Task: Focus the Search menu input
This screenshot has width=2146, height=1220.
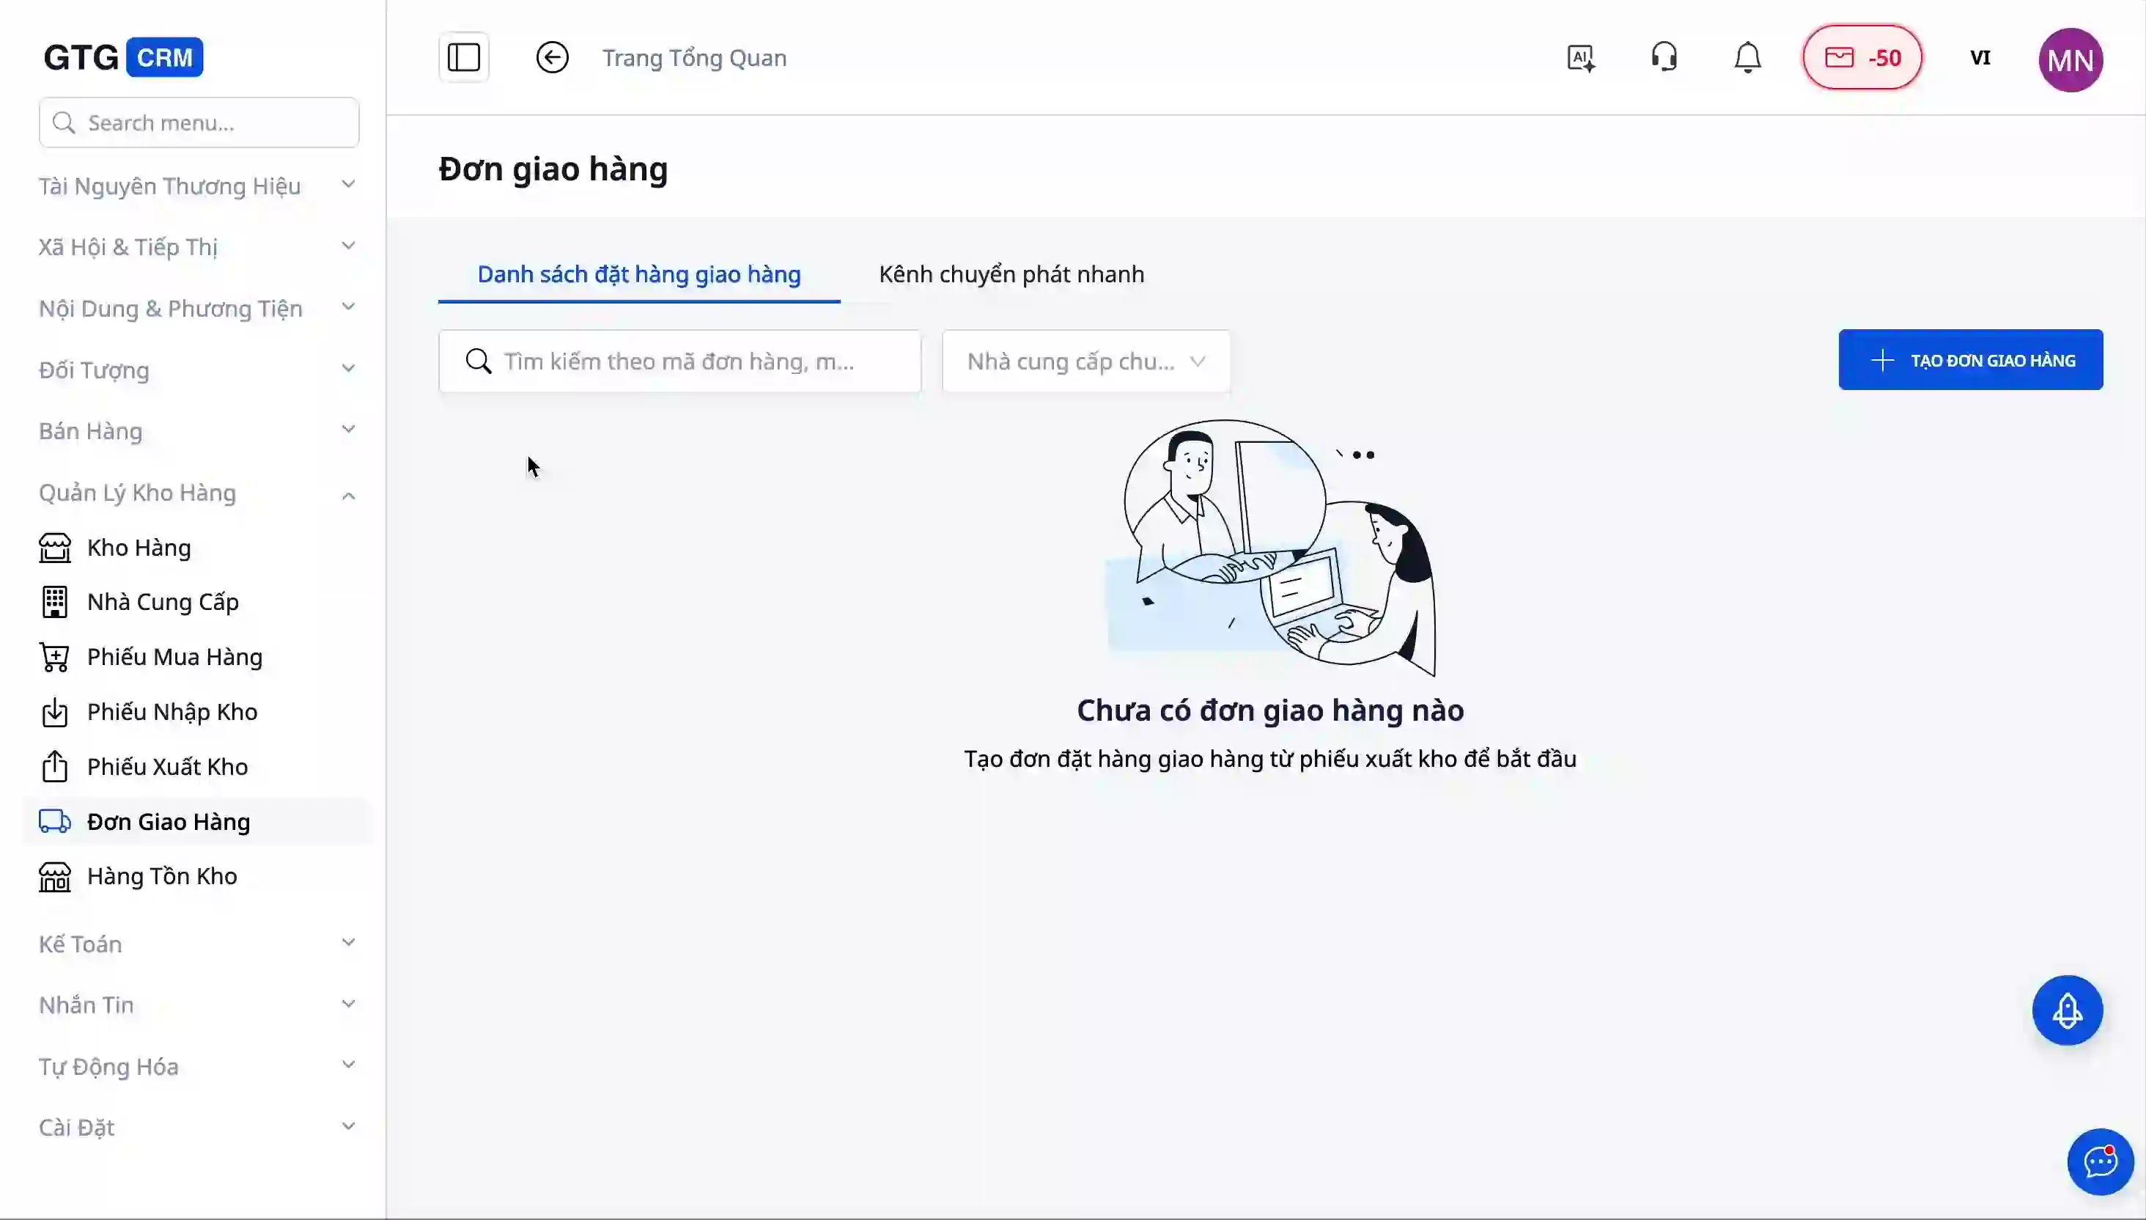Action: 199,123
